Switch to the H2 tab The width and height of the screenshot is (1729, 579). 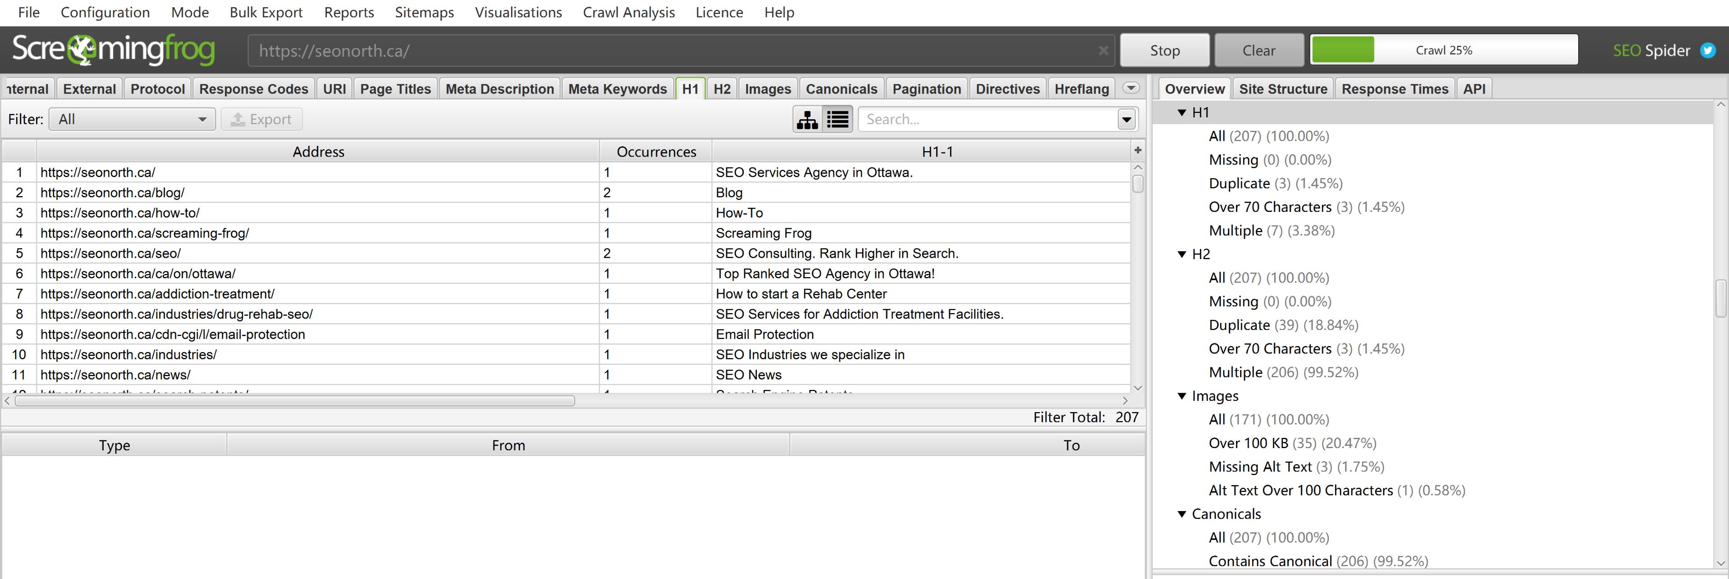tap(721, 89)
